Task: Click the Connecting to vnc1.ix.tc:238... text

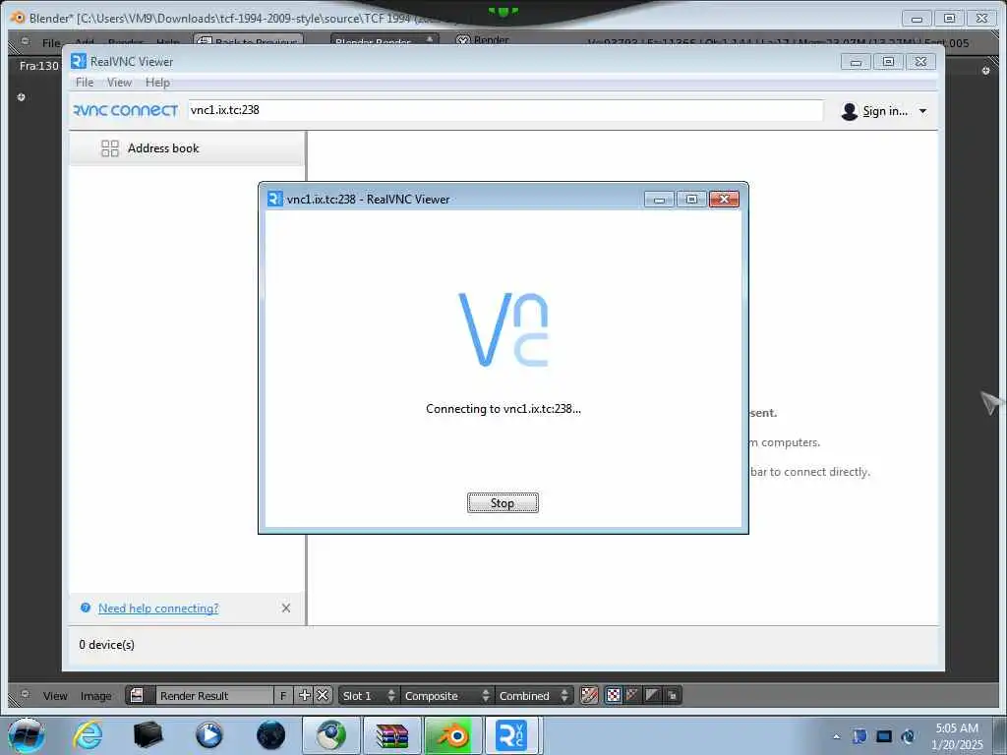Action: (x=503, y=408)
